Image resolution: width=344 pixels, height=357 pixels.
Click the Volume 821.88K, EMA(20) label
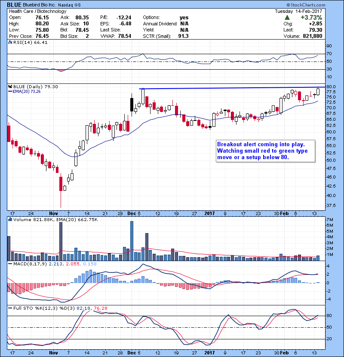55,219
